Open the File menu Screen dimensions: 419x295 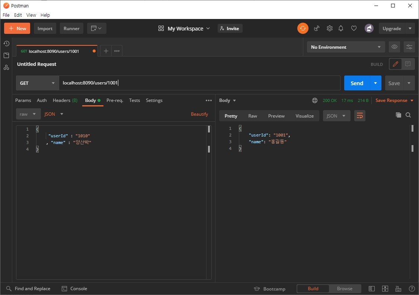[x=6, y=15]
